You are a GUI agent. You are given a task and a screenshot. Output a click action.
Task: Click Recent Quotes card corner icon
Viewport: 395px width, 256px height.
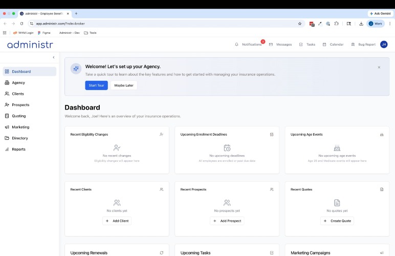click(382, 189)
